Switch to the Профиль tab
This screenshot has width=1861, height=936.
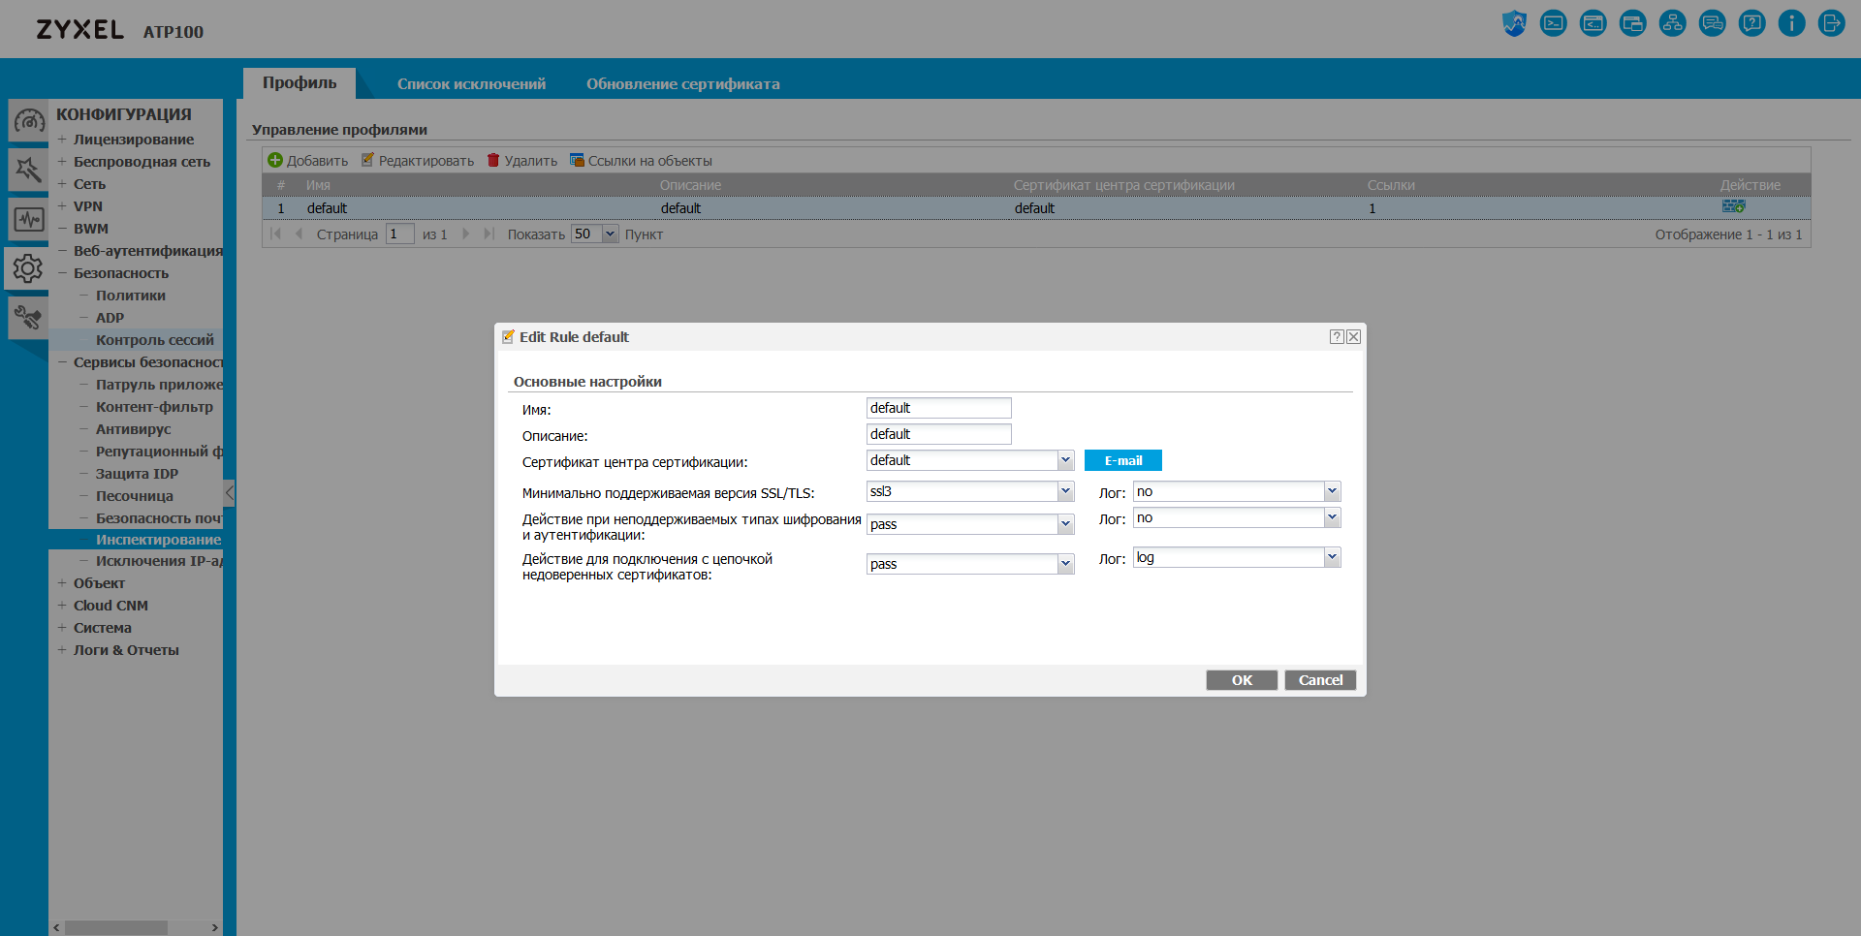[300, 83]
